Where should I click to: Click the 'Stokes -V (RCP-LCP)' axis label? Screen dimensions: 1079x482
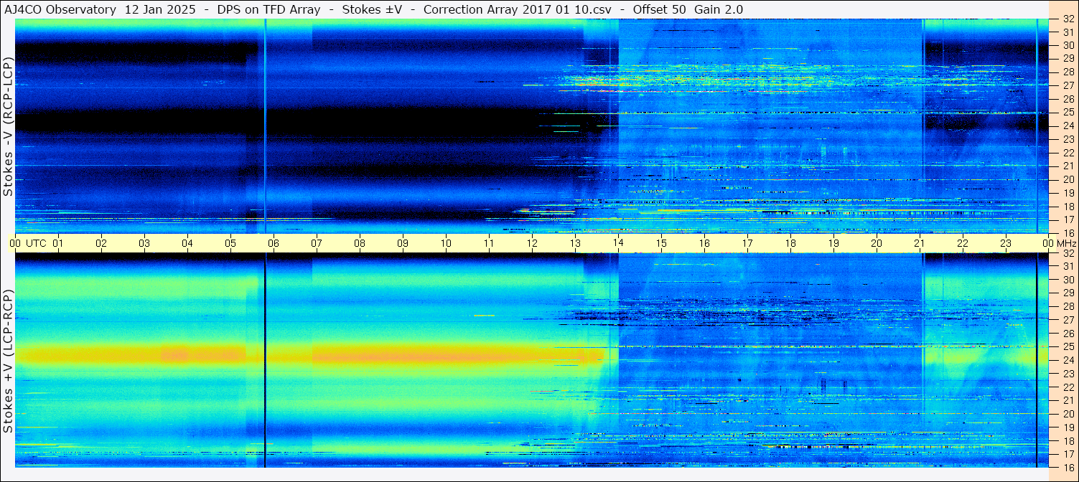(x=8, y=126)
